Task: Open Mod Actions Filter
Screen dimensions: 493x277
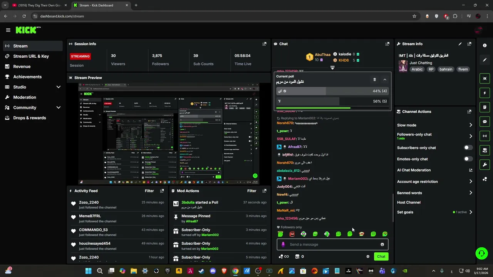Action: pyautogui.click(x=252, y=191)
